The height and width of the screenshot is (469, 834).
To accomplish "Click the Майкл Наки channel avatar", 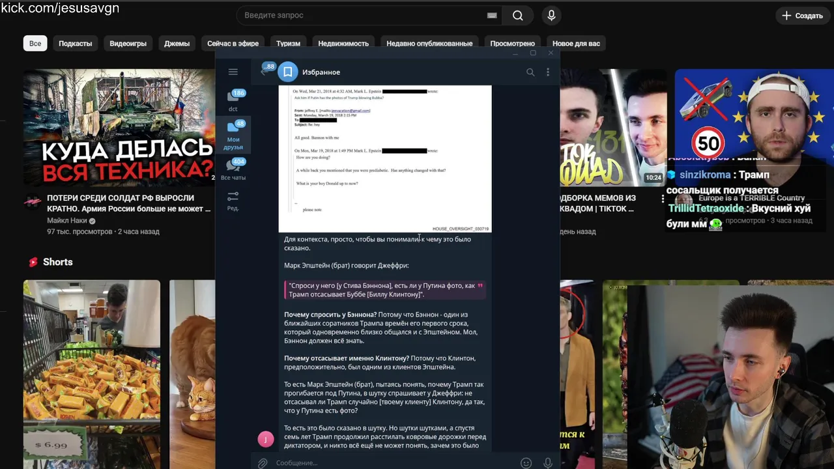I will pyautogui.click(x=33, y=202).
